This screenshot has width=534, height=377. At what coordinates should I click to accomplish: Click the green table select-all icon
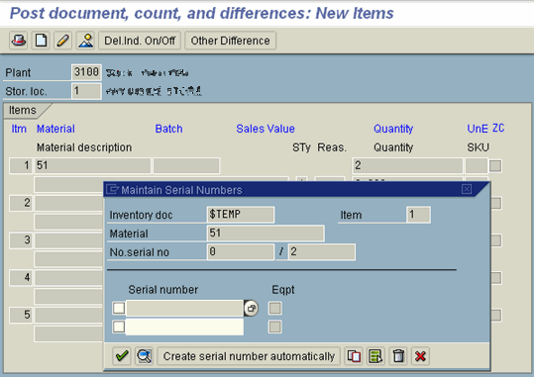pyautogui.click(x=376, y=356)
